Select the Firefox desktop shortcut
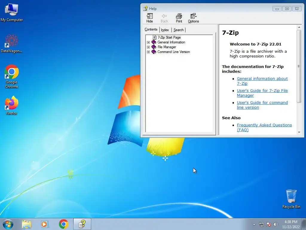Image resolution: width=306 pixels, height=230 pixels. click(x=12, y=105)
